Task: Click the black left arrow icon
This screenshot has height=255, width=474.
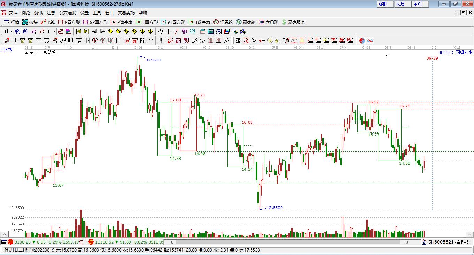Action: click(94, 31)
